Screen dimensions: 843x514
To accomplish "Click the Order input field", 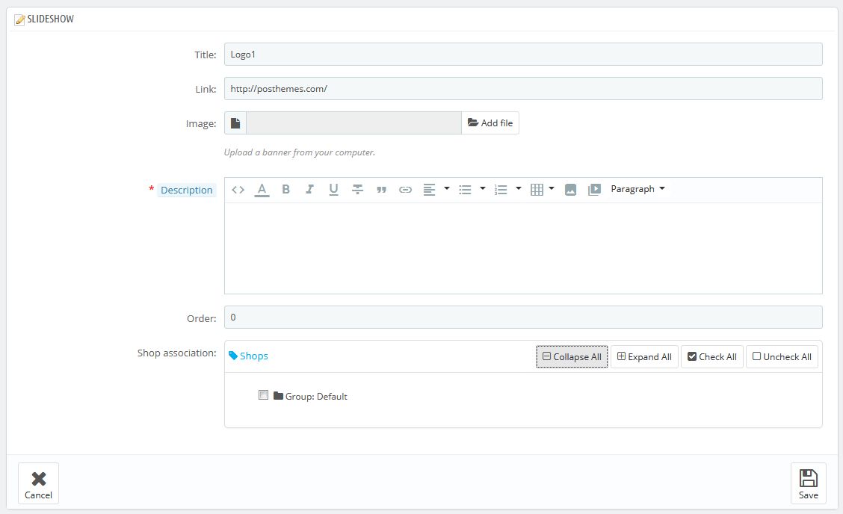I will [523, 318].
